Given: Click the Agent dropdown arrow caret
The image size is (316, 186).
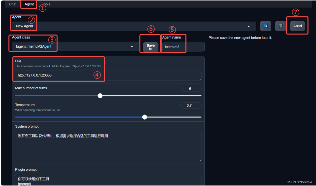Looking at the screenshot, I should coord(249,26).
